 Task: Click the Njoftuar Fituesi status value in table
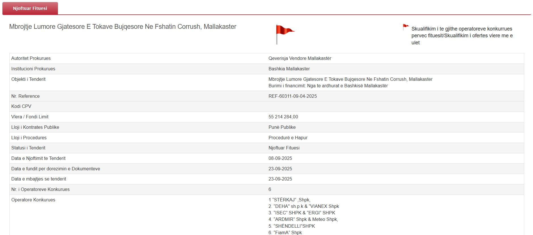(x=284, y=148)
